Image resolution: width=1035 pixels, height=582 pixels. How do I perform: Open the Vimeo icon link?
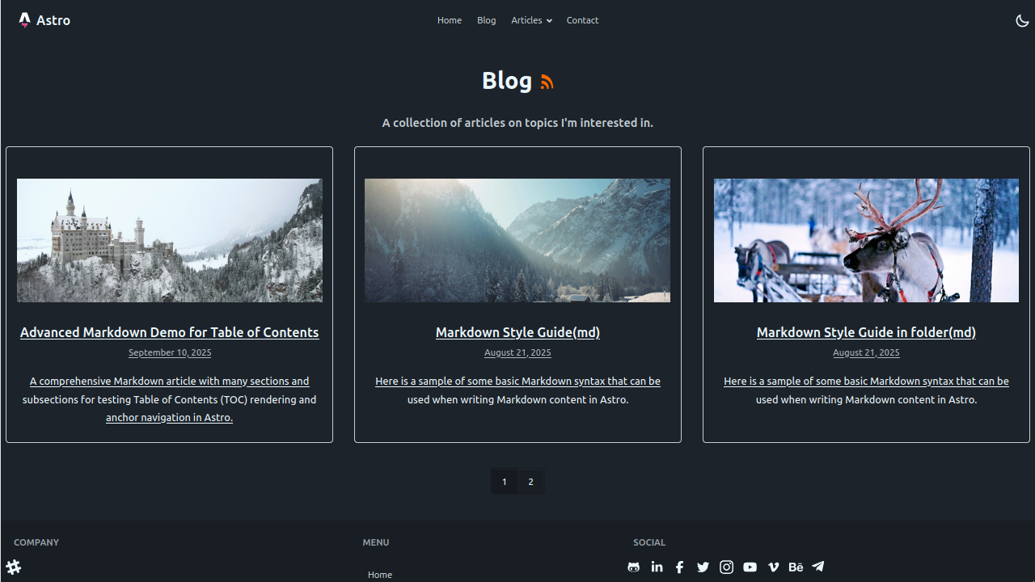click(x=774, y=567)
